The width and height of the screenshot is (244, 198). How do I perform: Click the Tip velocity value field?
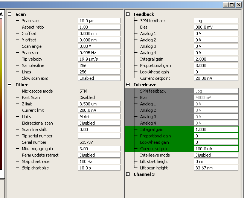pyautogui.click(x=99, y=59)
